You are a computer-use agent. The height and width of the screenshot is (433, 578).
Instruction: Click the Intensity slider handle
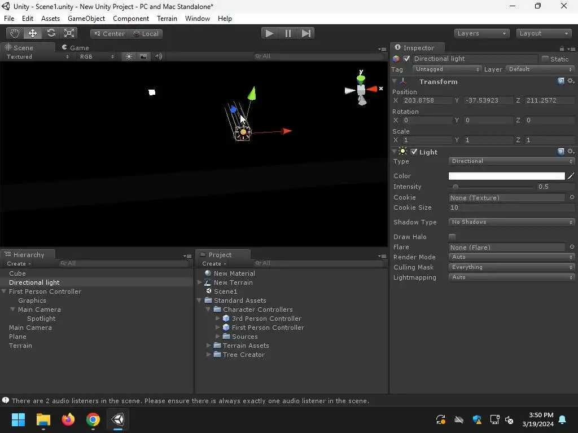coord(456,187)
